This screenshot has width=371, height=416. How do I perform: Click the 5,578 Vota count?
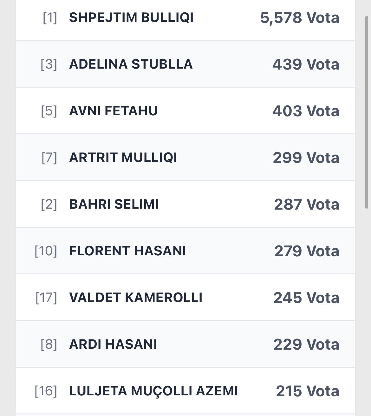300,17
